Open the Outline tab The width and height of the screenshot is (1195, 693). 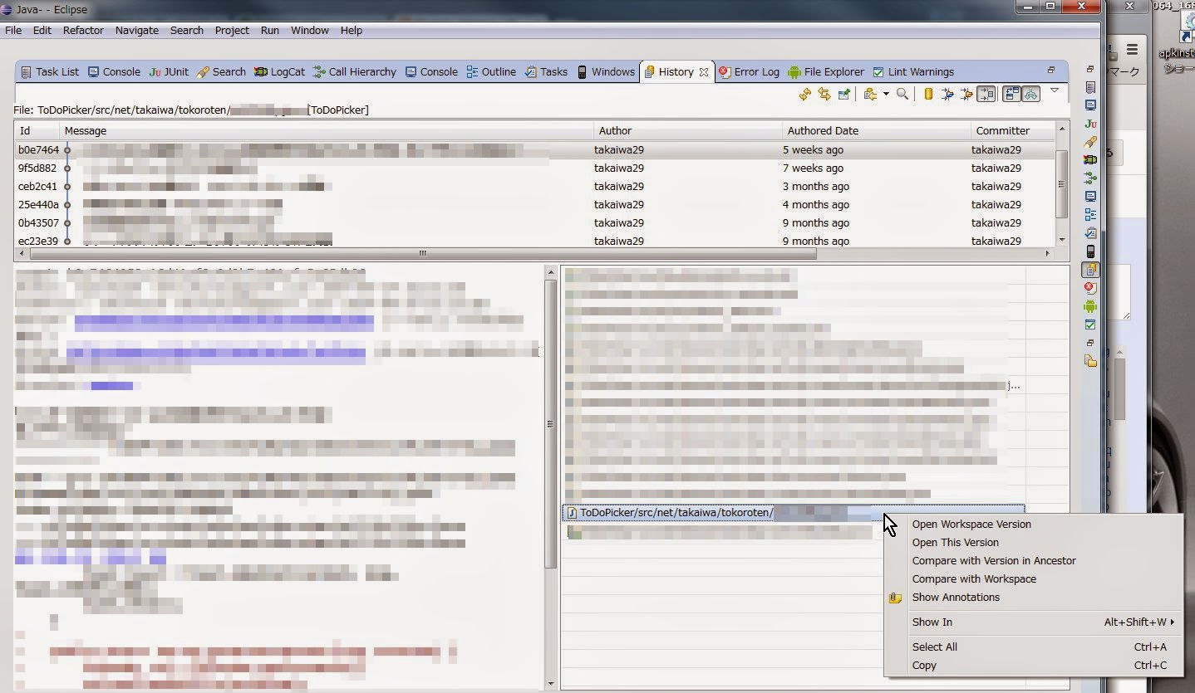coord(491,71)
